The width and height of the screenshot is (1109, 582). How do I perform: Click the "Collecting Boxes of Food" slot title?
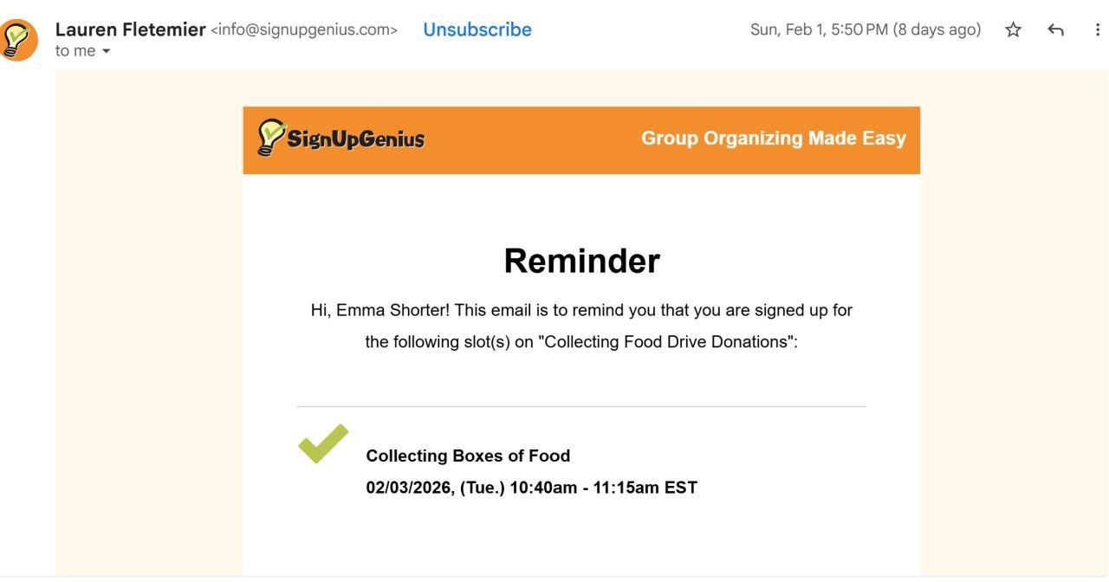[x=468, y=456]
